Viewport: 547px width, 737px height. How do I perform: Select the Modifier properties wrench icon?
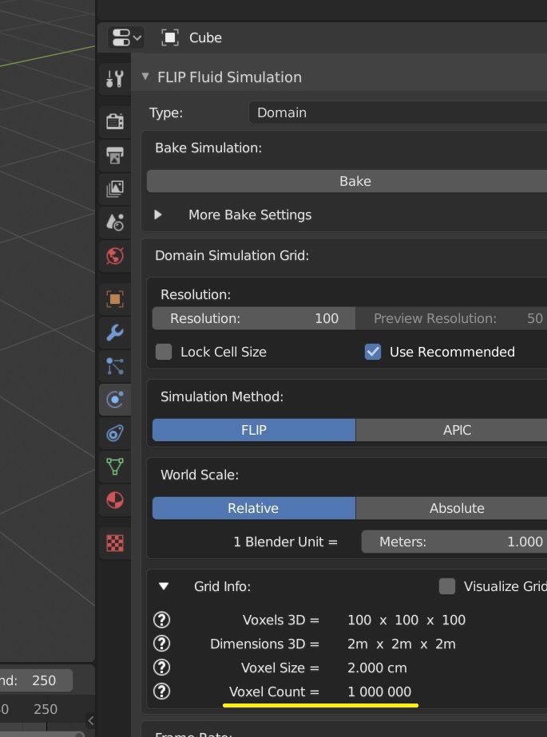(x=114, y=333)
